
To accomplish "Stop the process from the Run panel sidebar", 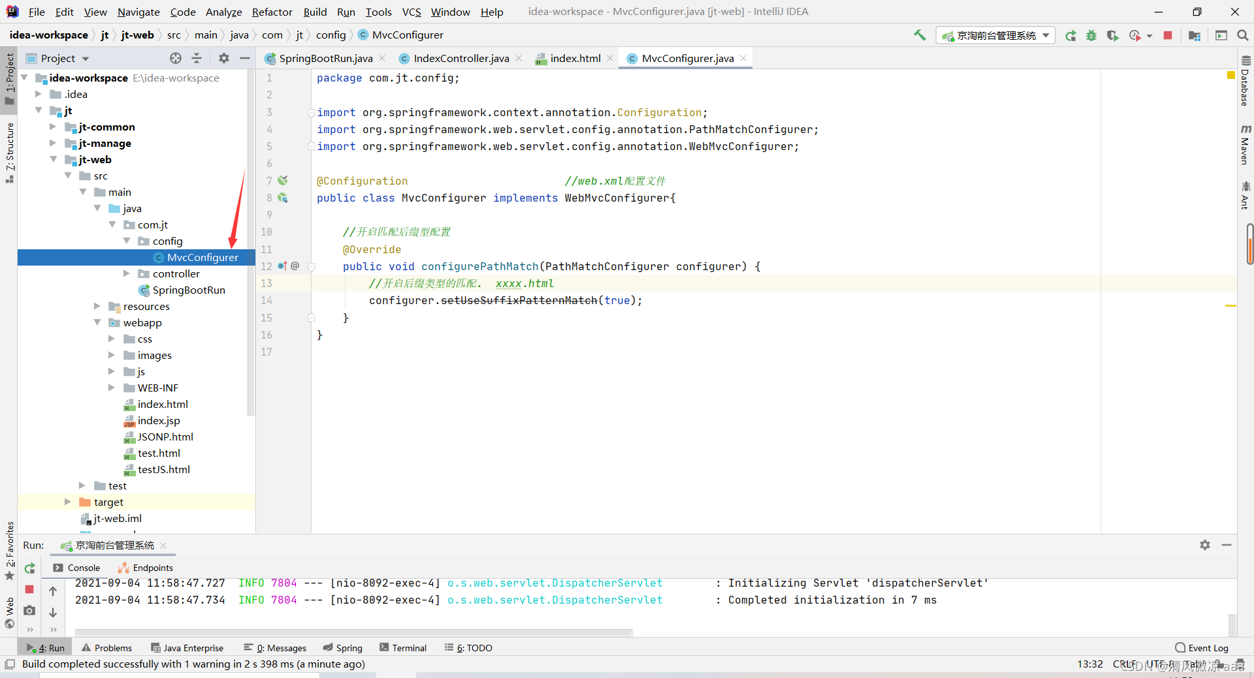I will pos(29,589).
